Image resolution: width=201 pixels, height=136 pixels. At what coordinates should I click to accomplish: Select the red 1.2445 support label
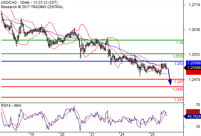click(178, 89)
